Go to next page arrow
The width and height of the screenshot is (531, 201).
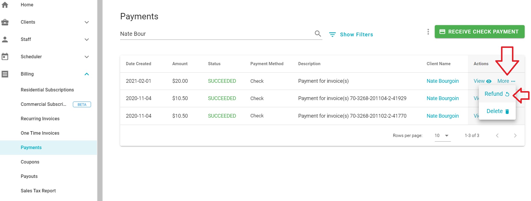515,136
